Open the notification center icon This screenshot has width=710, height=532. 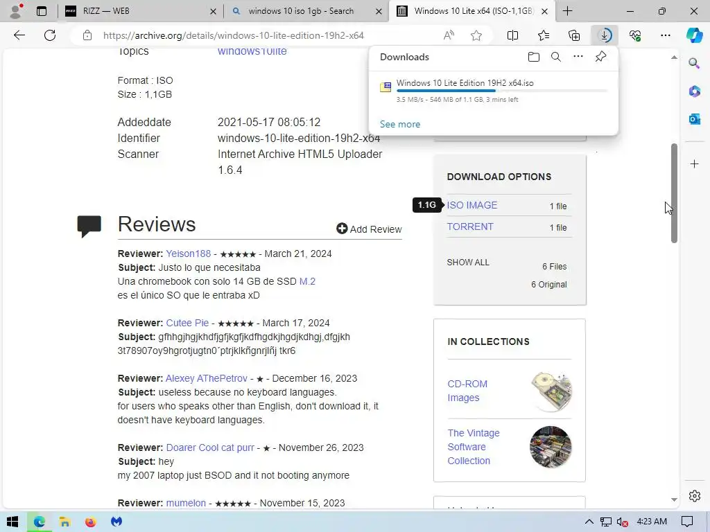click(x=687, y=522)
